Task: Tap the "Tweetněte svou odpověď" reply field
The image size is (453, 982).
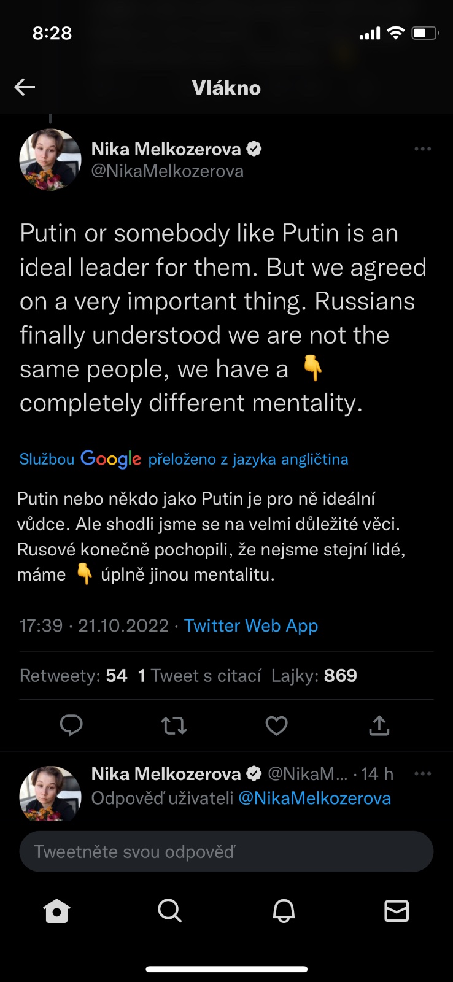Action: 226,852
